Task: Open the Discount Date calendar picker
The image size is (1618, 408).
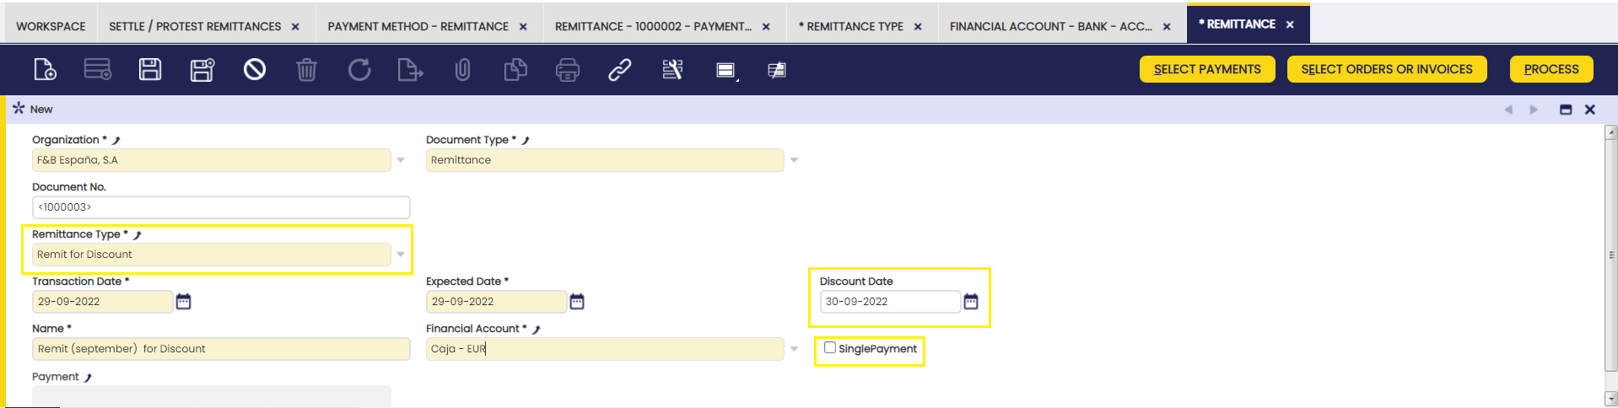Action: [971, 301]
